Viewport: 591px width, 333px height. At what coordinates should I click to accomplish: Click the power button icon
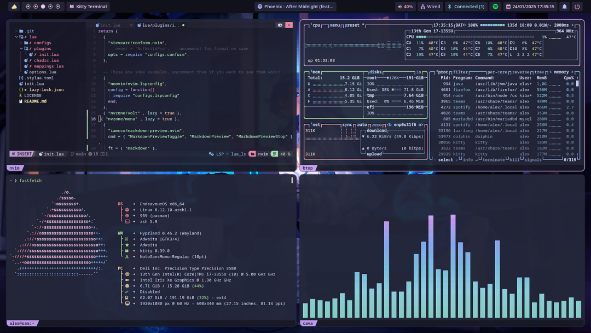[x=577, y=7]
